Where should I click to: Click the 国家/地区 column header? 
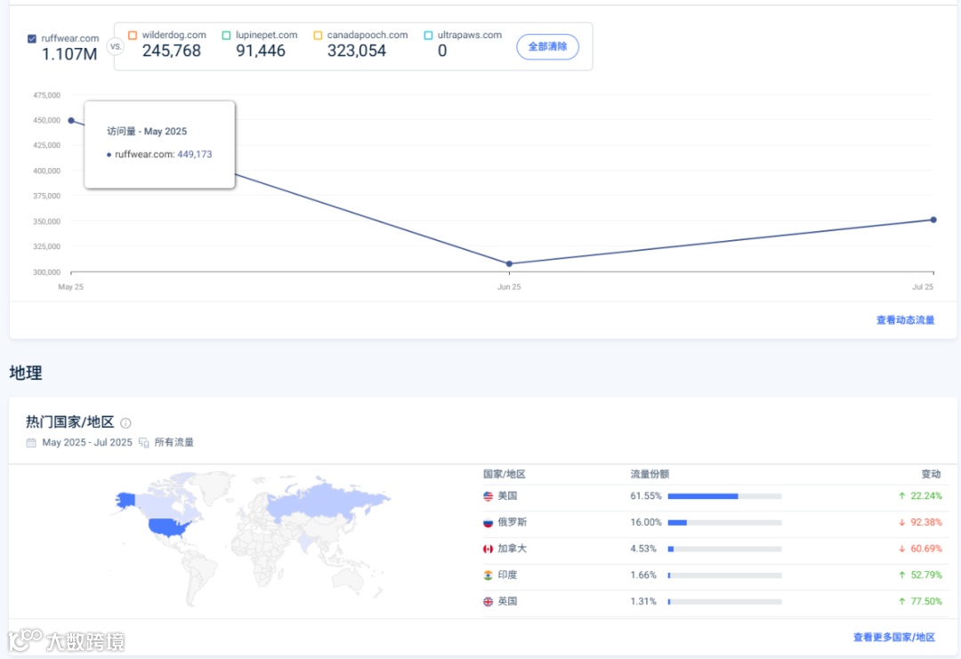(x=505, y=474)
